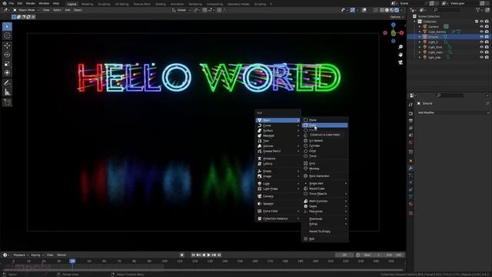
Task: Click the ViewLayer name field
Action: coord(464,3)
